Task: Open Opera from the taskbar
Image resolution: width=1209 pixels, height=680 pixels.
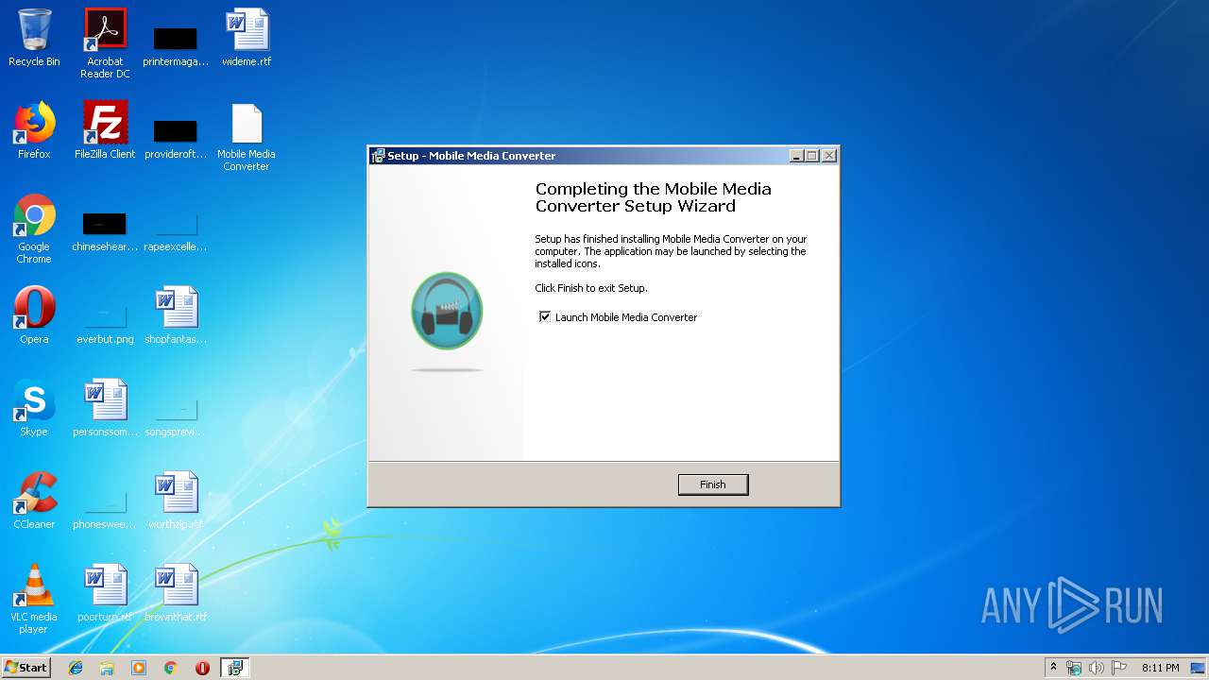Action: click(202, 668)
